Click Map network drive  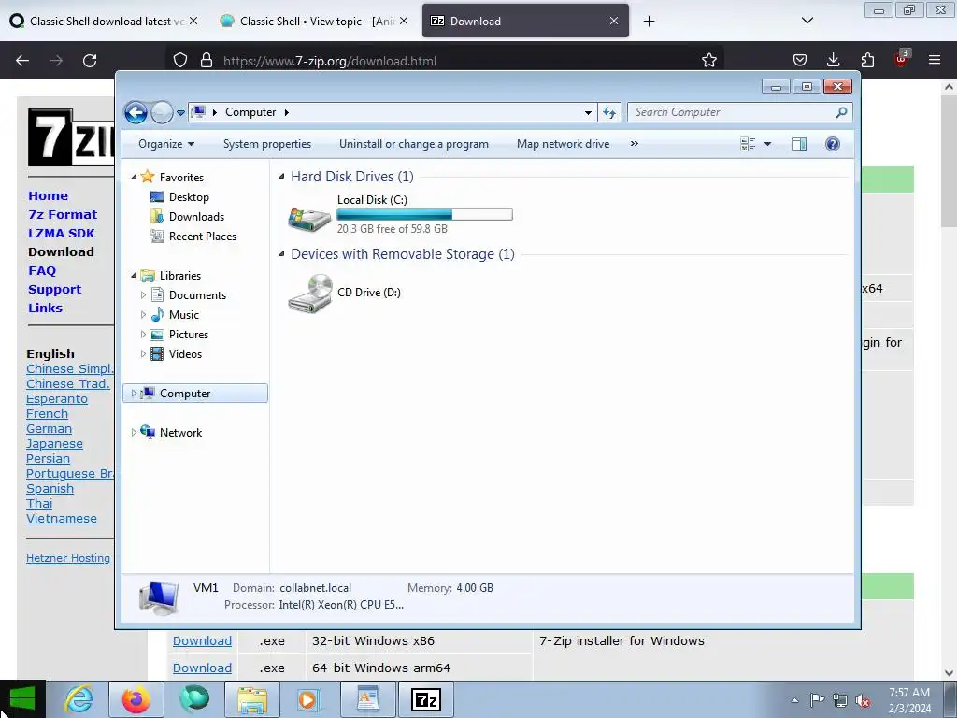563,144
